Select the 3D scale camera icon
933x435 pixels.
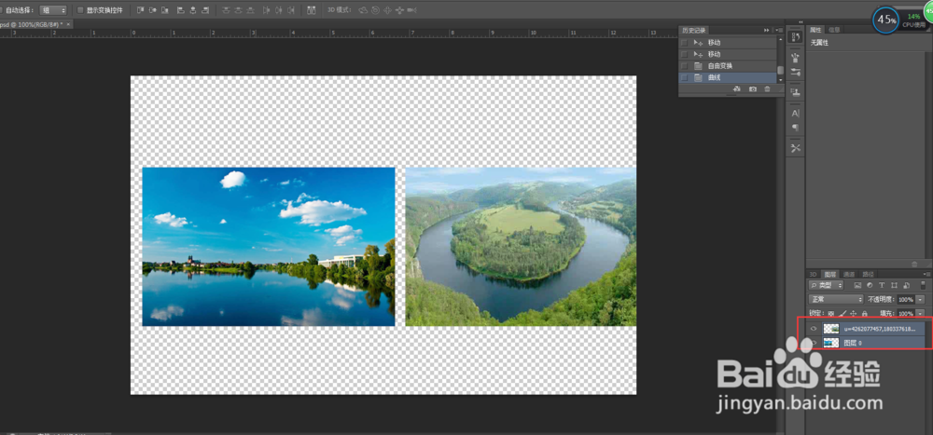coord(411,10)
